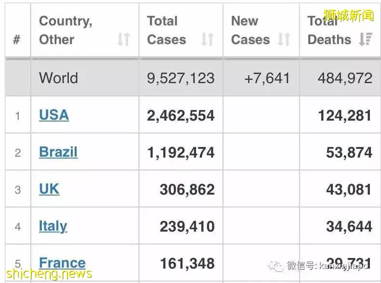Screen dimensions: 381x283
Task: Open the Brazil country link
Action: tap(58, 152)
